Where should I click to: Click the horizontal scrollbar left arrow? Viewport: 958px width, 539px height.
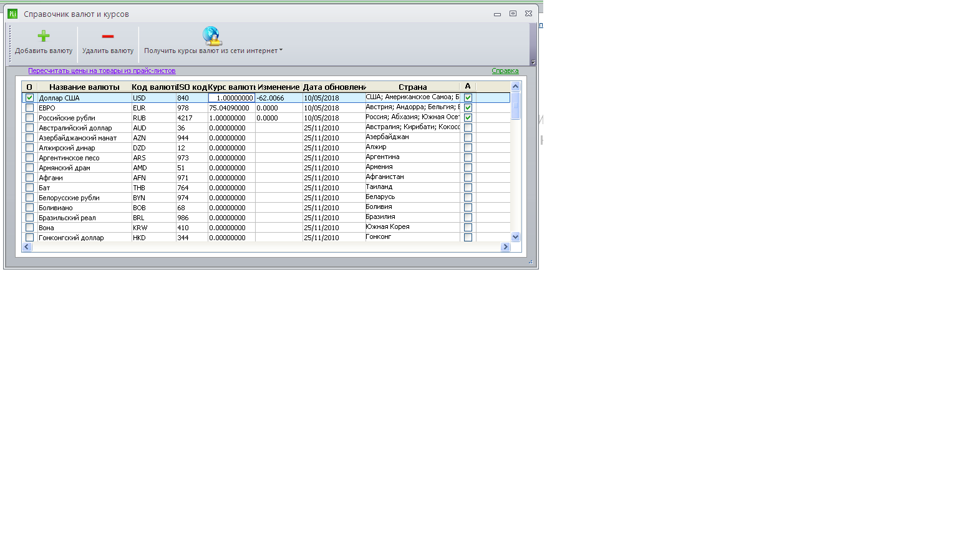point(26,247)
